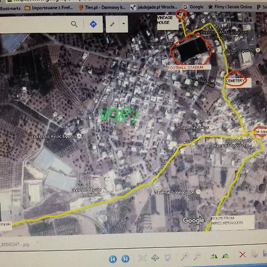Zoom out with the magnifier minus icon

197,256
